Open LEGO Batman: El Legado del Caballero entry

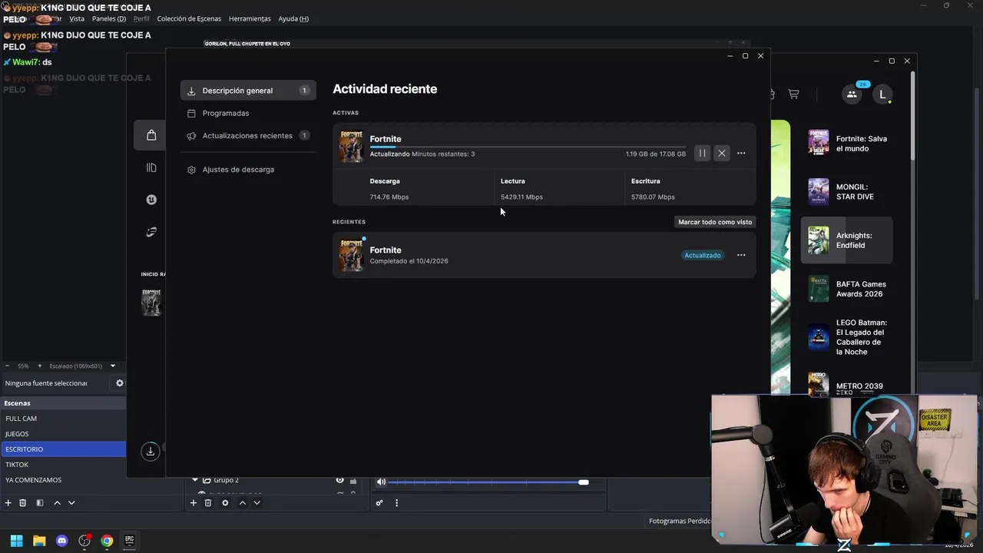[x=847, y=337]
